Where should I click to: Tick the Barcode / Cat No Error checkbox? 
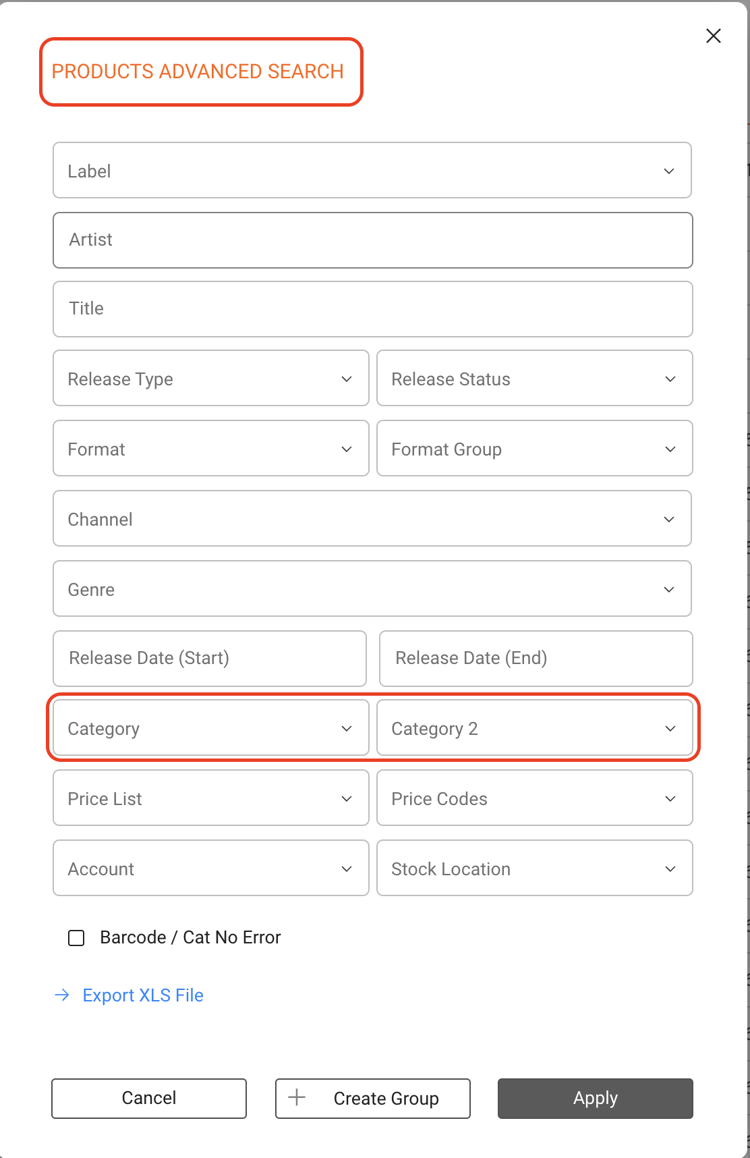click(76, 938)
